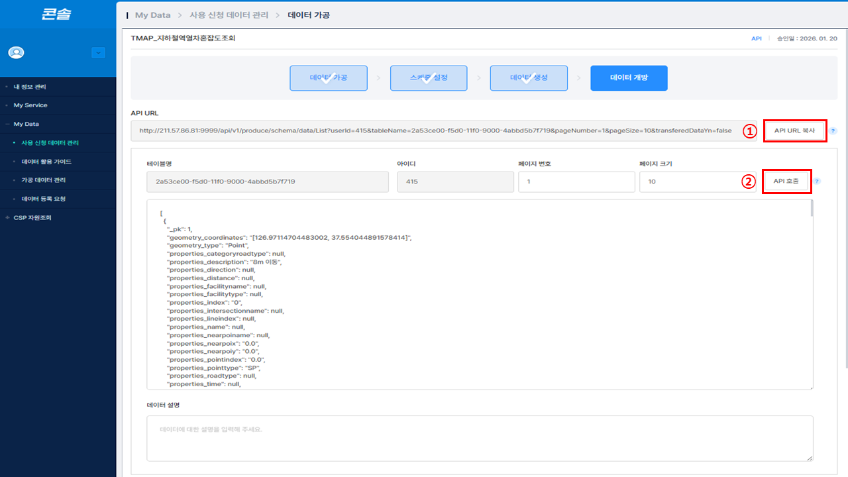Open the user profile dropdown arrow
Image resolution: width=848 pixels, height=477 pixels.
(x=99, y=52)
